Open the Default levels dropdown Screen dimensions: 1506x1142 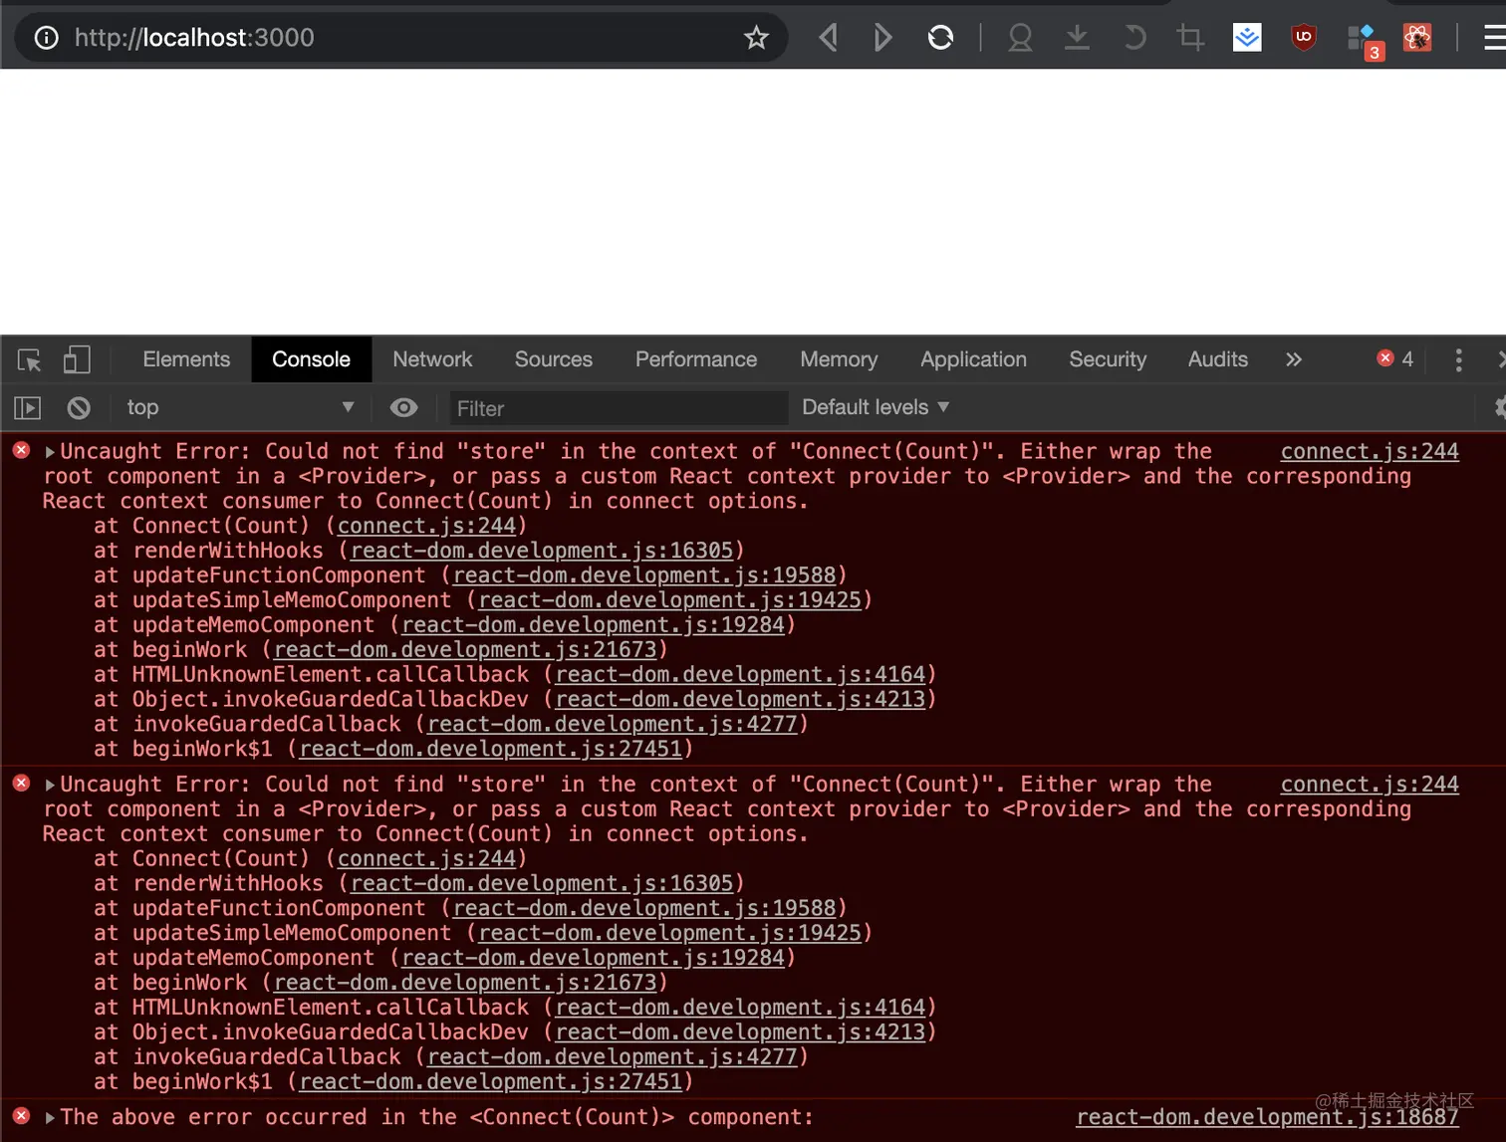876,407
